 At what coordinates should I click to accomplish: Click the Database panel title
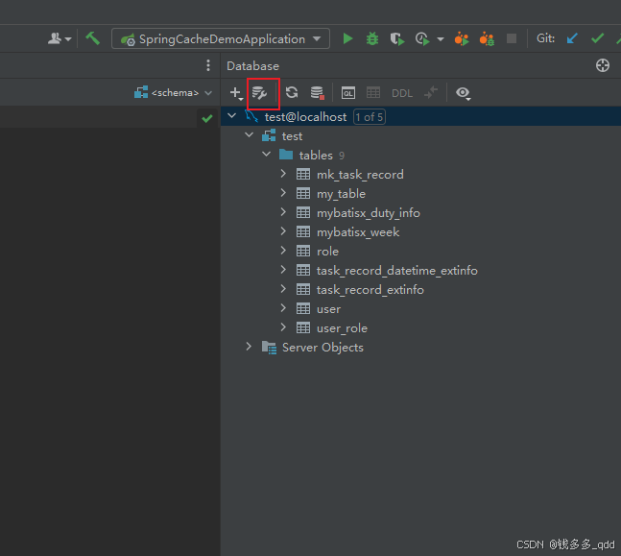click(x=252, y=66)
